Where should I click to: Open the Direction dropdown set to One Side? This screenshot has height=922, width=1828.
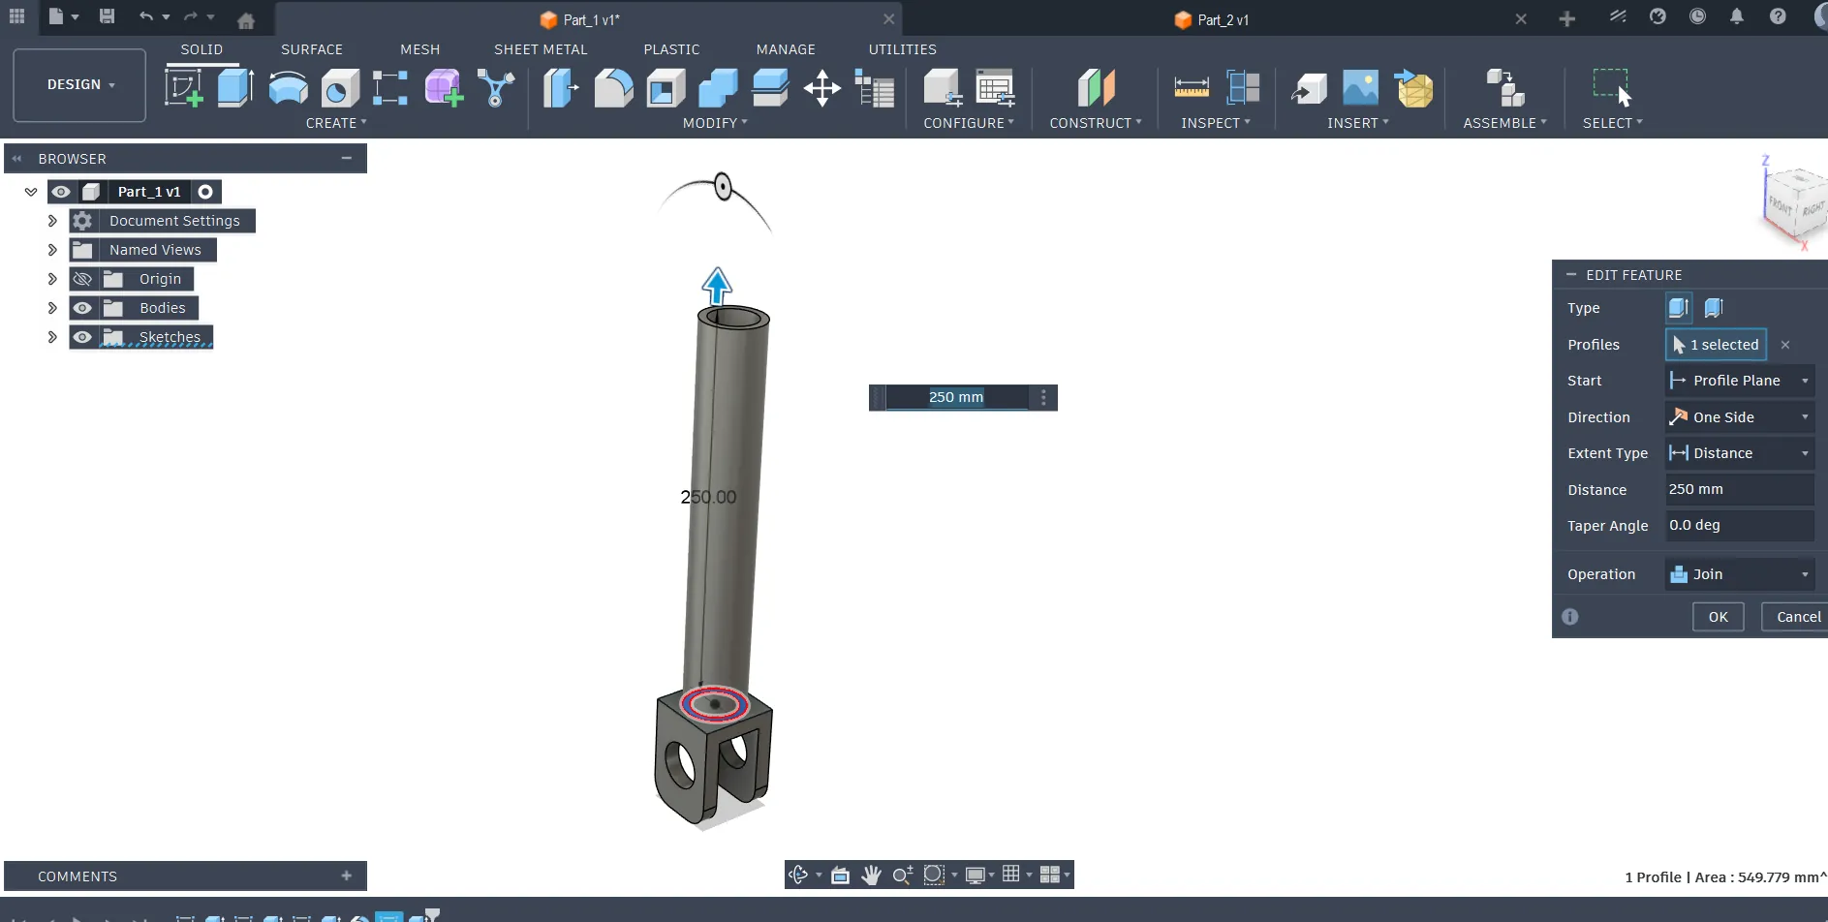1740,417
